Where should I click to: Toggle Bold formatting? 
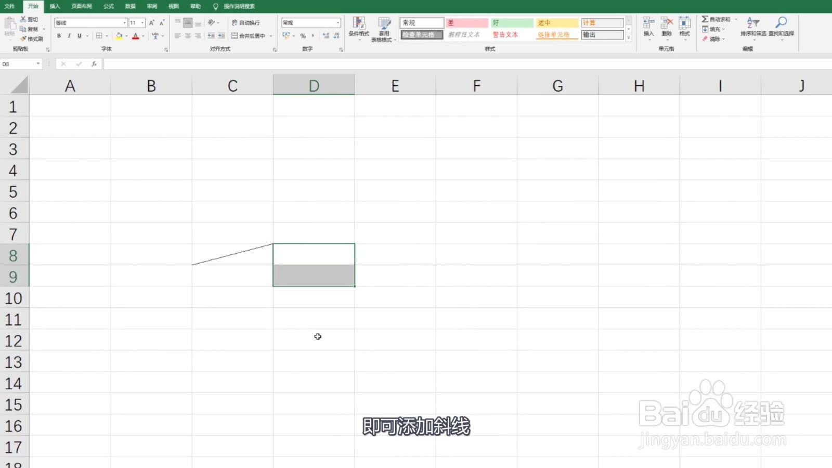(59, 36)
